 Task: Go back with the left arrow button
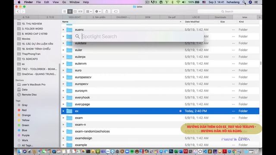click(x=18, y=12)
